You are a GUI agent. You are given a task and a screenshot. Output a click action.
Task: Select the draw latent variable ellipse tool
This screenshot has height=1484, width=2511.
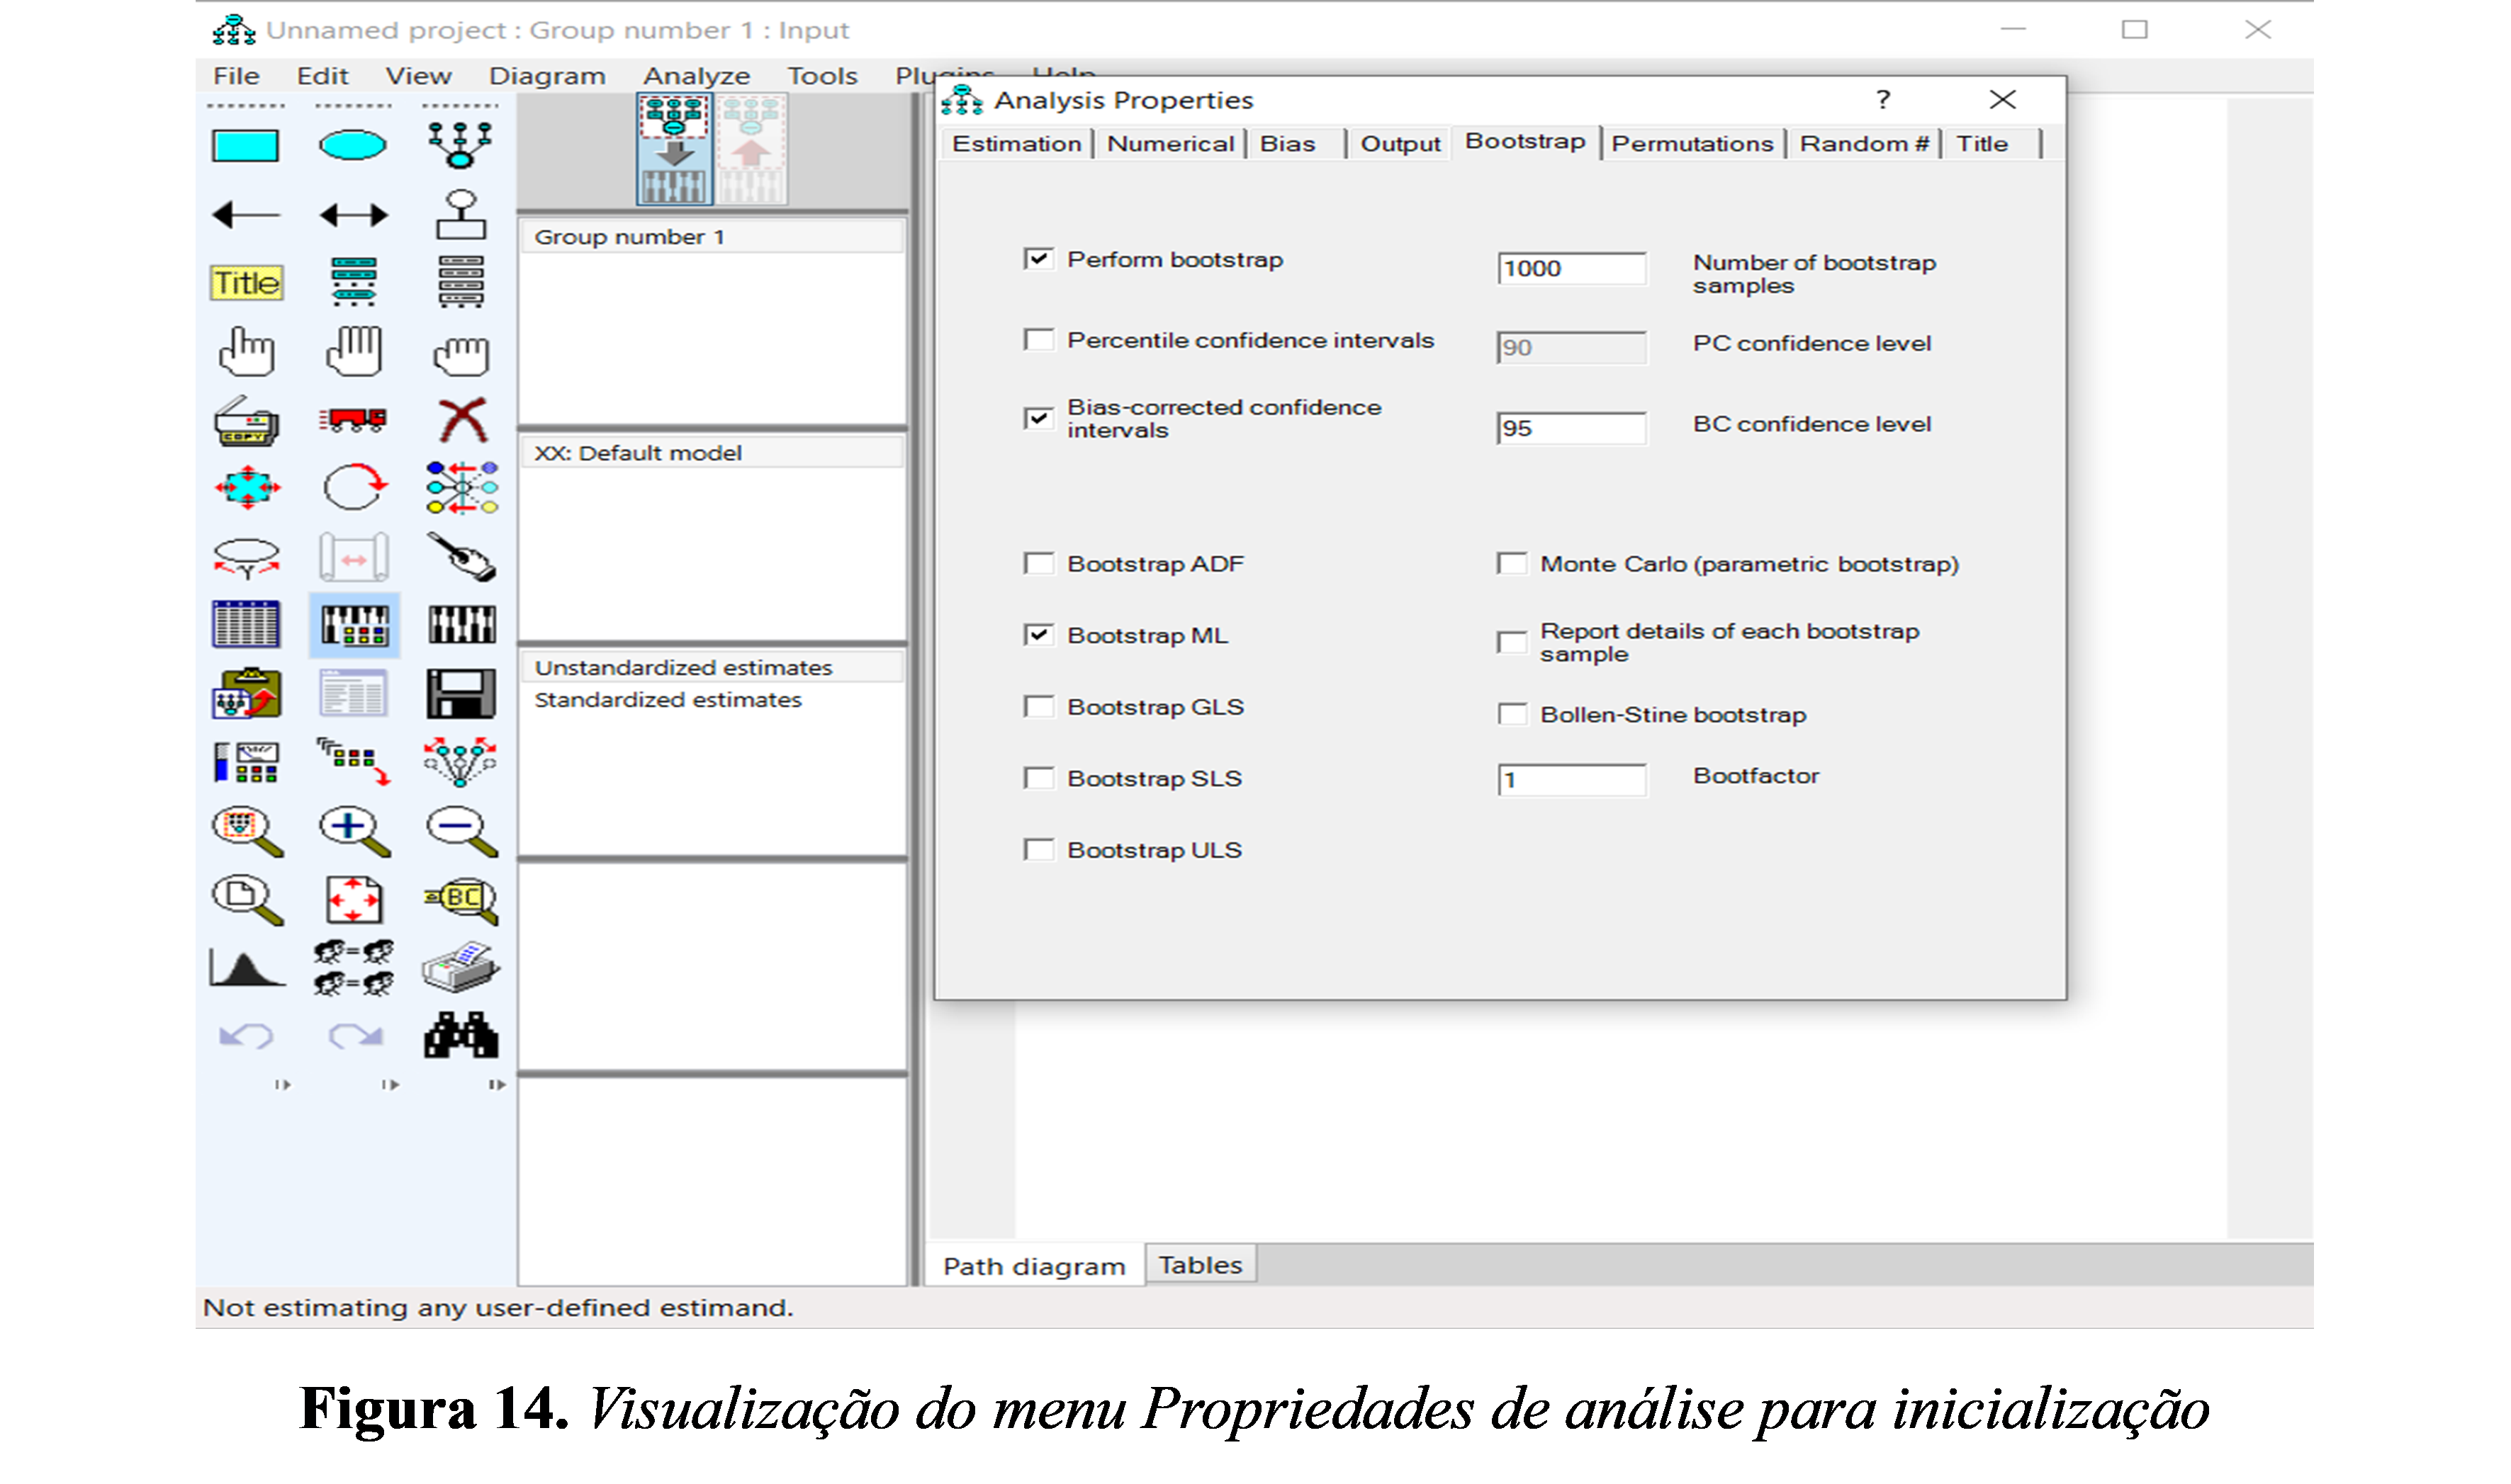(x=352, y=146)
